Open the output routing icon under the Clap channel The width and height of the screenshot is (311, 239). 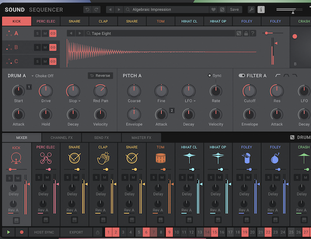103,220
